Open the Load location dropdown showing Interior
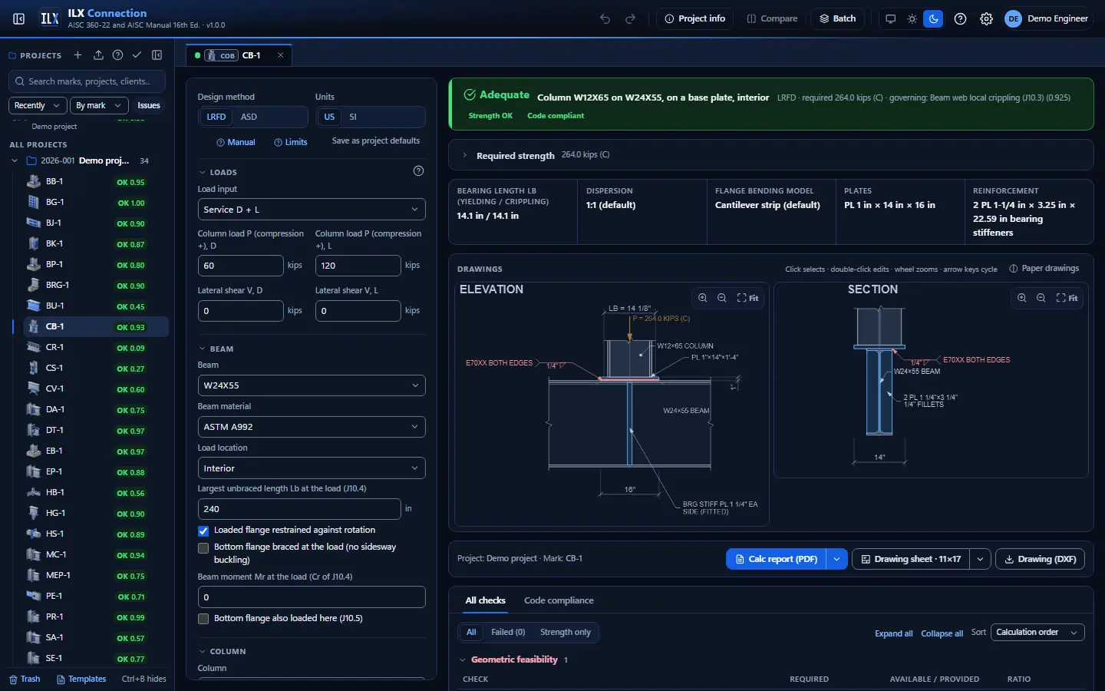The height and width of the screenshot is (691, 1105). pyautogui.click(x=312, y=468)
